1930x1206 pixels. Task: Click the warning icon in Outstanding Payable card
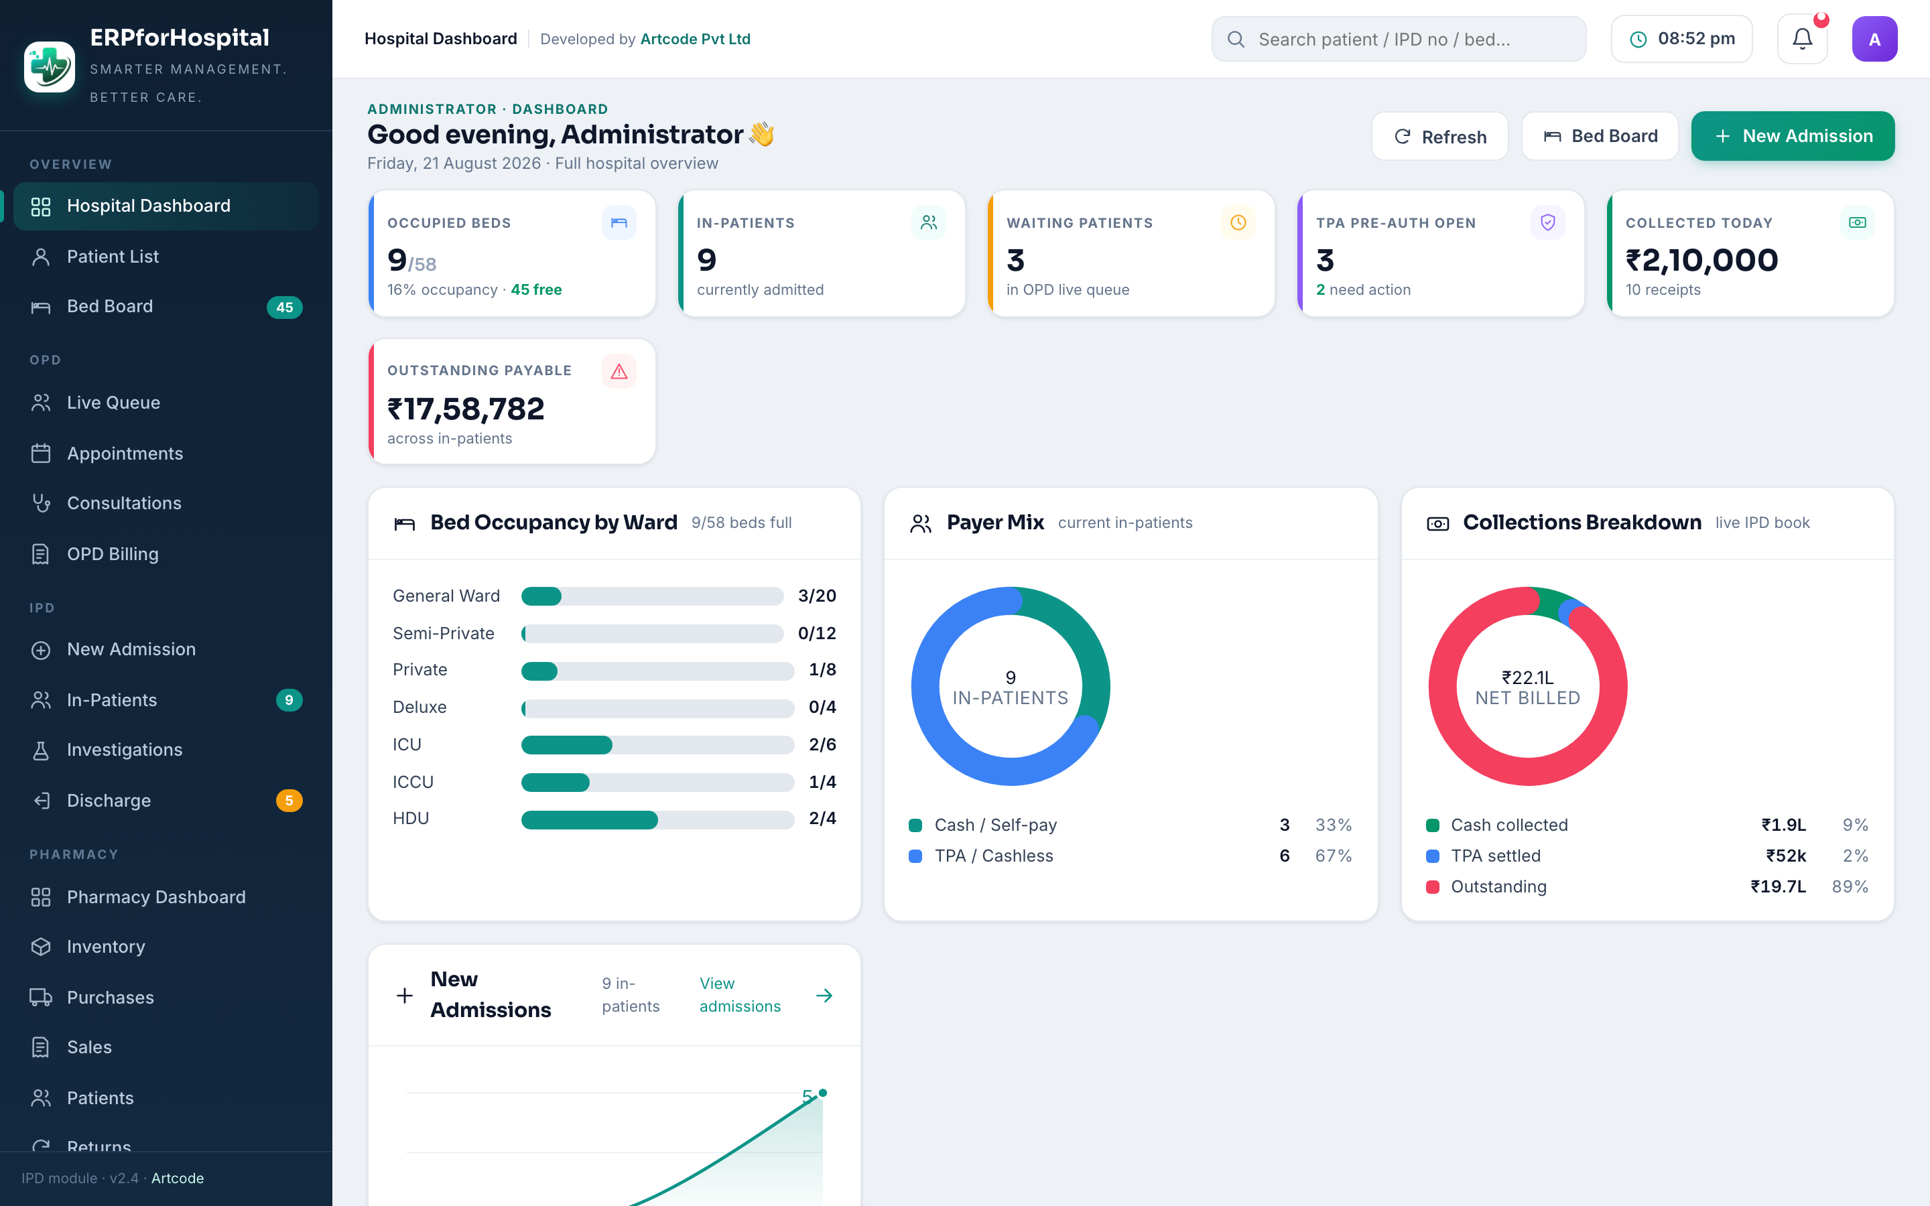pos(619,371)
